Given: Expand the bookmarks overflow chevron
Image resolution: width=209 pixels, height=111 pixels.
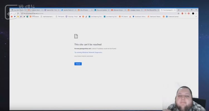Looking at the screenshot, I should point(196,17).
